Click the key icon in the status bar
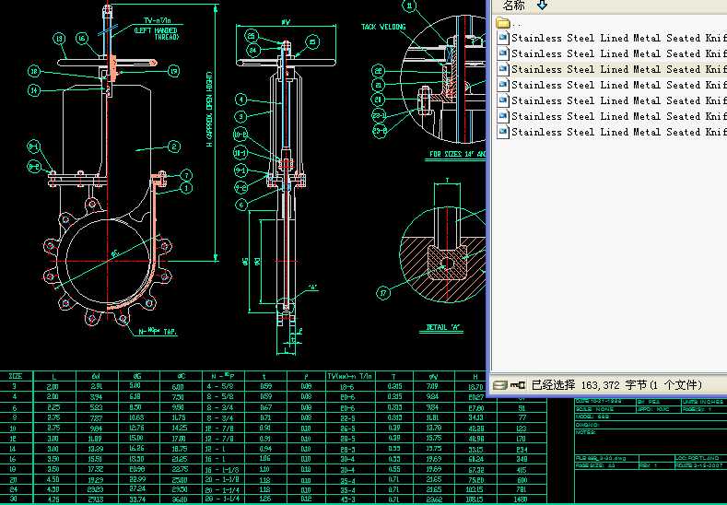Screen dimensions: 727x505 (x=518, y=384)
